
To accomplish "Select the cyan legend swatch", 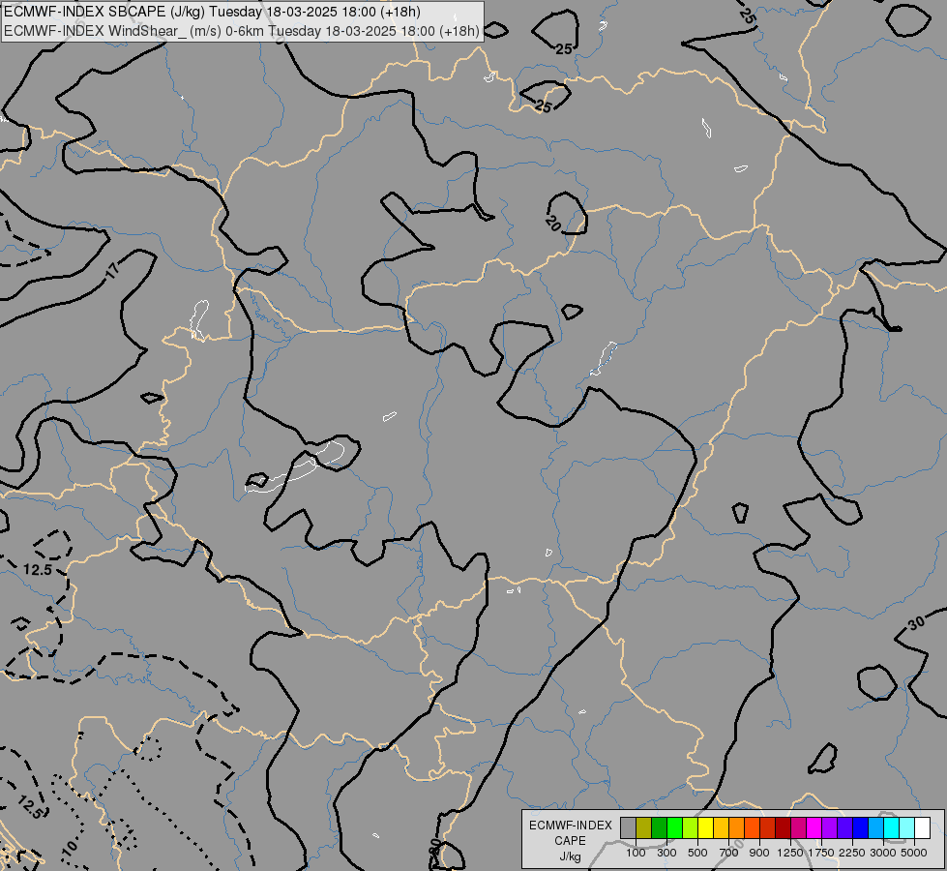I will point(892,828).
